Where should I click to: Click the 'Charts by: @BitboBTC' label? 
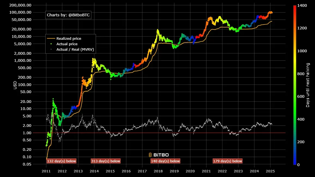coord(68,15)
